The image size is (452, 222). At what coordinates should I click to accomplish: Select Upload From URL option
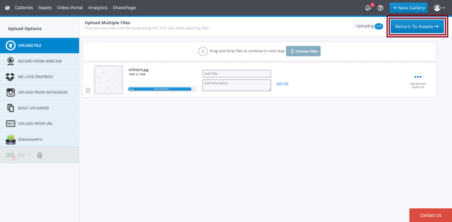pos(39,124)
